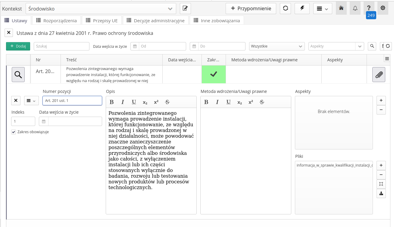Click the paperclip attachments icon in row
Screen dimensions: 394x227
(379, 75)
